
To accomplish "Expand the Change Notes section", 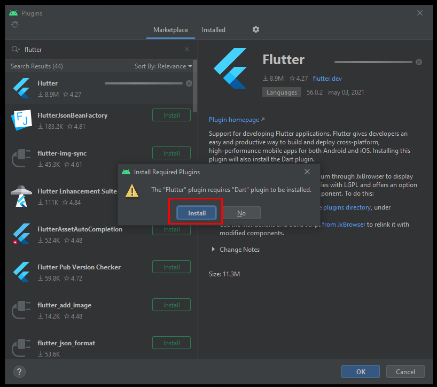I will tap(213, 249).
